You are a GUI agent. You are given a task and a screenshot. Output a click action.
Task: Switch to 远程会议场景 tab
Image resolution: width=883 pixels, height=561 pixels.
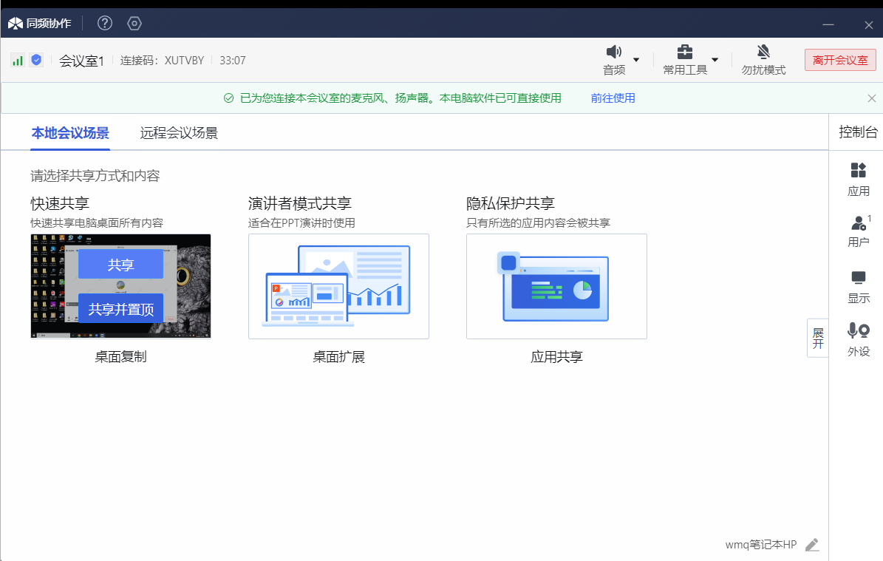click(179, 133)
